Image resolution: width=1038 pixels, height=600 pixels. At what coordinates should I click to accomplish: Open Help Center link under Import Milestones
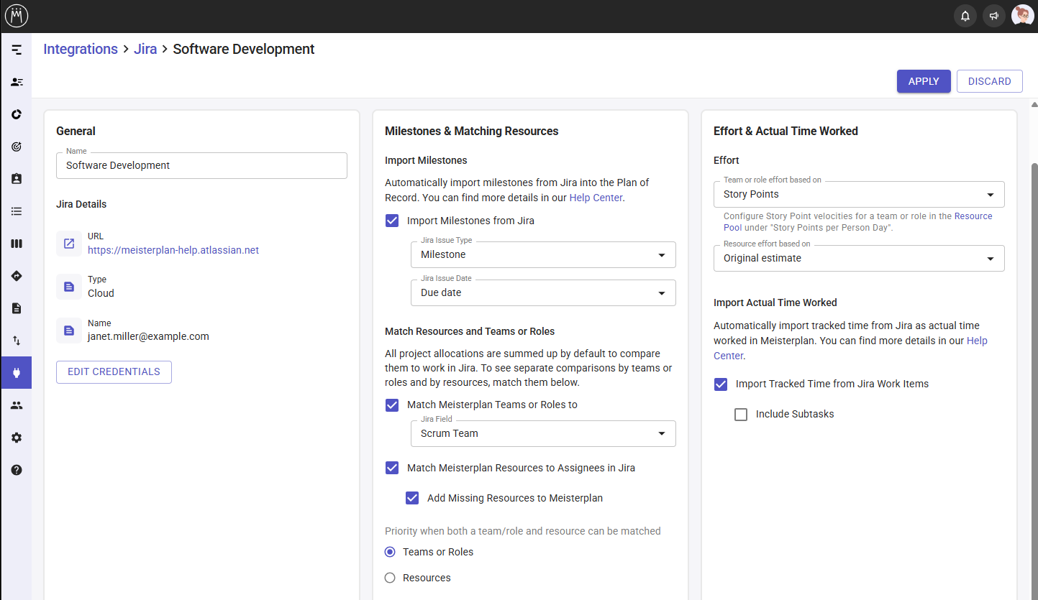(x=596, y=198)
